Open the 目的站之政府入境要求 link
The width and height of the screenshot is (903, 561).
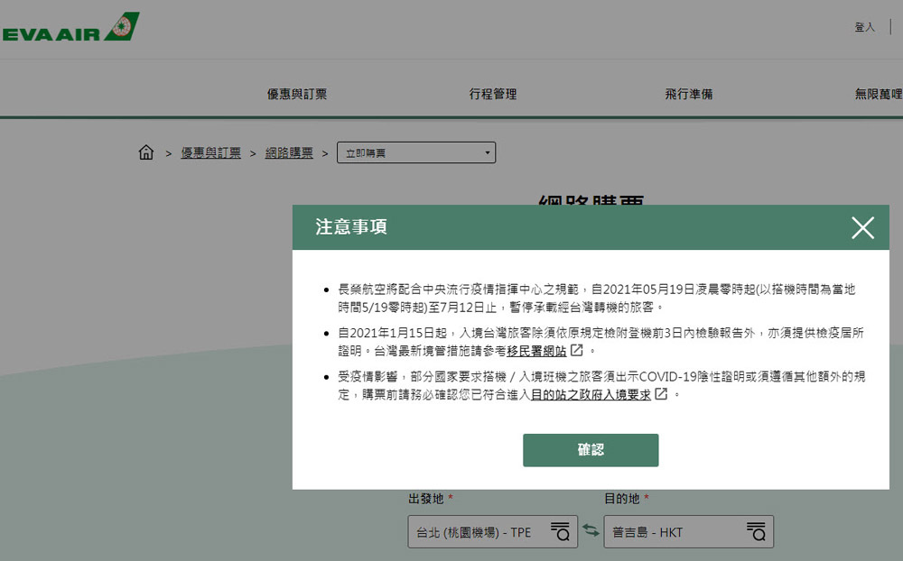click(591, 395)
